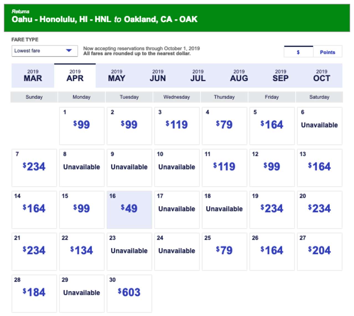The height and width of the screenshot is (316, 354).
Task: Click the Unavailable April 10 cell
Action: point(177,168)
